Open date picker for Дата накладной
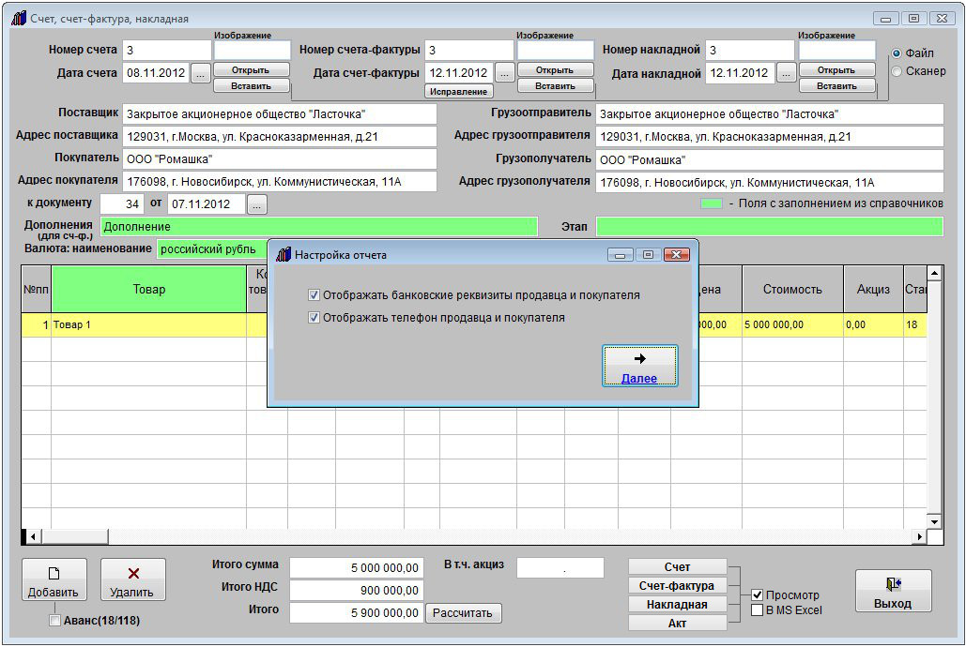This screenshot has height=647, width=966. [786, 73]
